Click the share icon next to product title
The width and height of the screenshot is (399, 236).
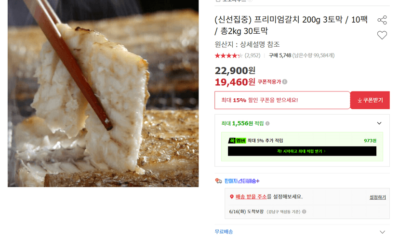(x=382, y=20)
